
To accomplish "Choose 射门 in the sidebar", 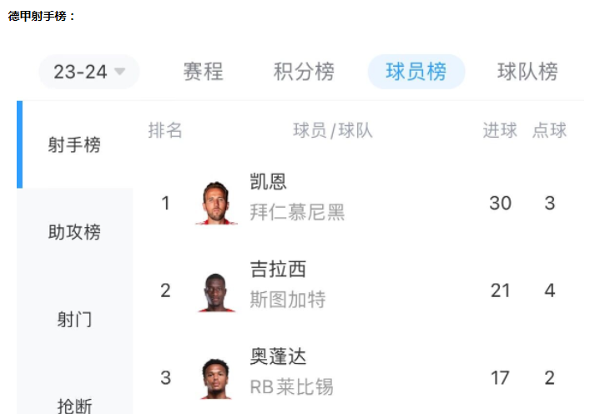I will [x=74, y=319].
